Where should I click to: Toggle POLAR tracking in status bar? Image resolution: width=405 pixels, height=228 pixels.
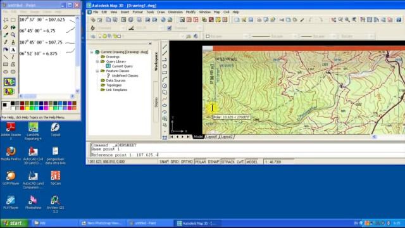point(200,162)
